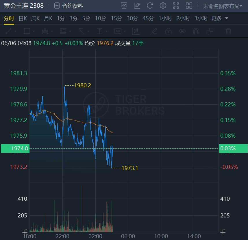
Task: Toggle fullscreen expand icon
Action: (176, 5)
